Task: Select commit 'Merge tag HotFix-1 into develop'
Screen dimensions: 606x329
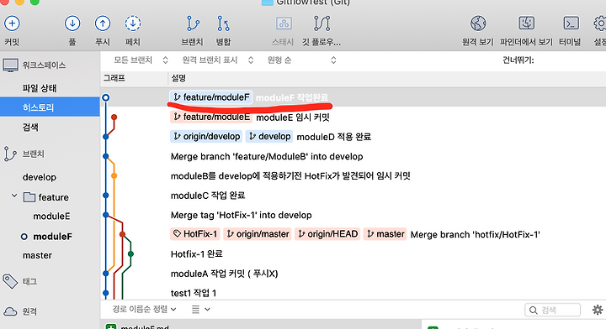Action: coord(353,215)
